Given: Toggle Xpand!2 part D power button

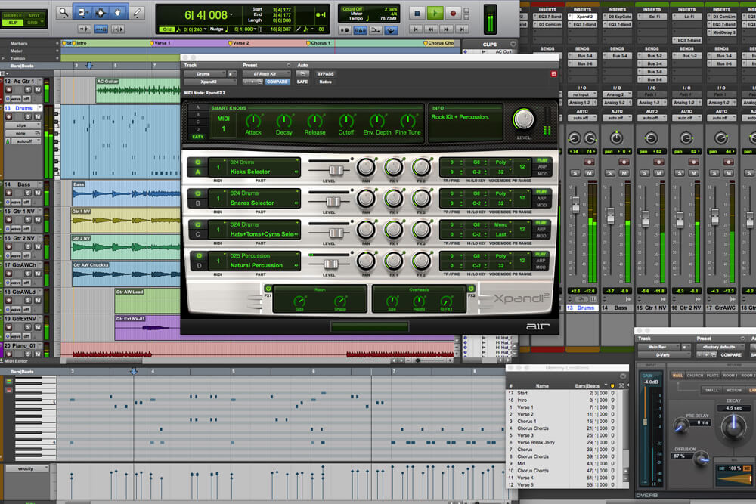Looking at the screenshot, I should (x=197, y=256).
